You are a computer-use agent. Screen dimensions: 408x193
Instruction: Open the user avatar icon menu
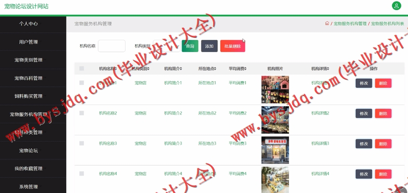pos(396,6)
